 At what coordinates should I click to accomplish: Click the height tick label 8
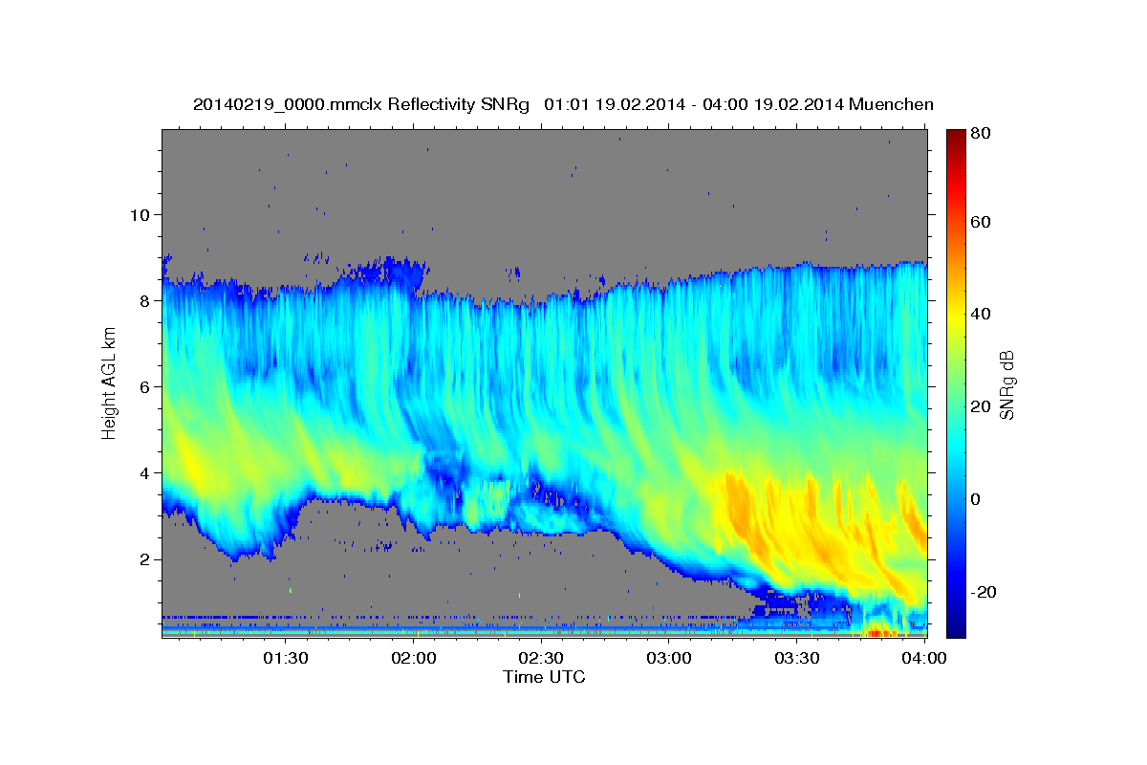coord(143,300)
